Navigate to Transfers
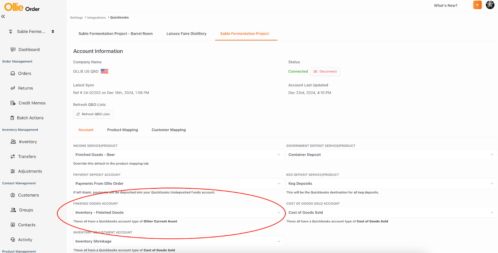The width and height of the screenshot is (498, 253). [x=27, y=157]
